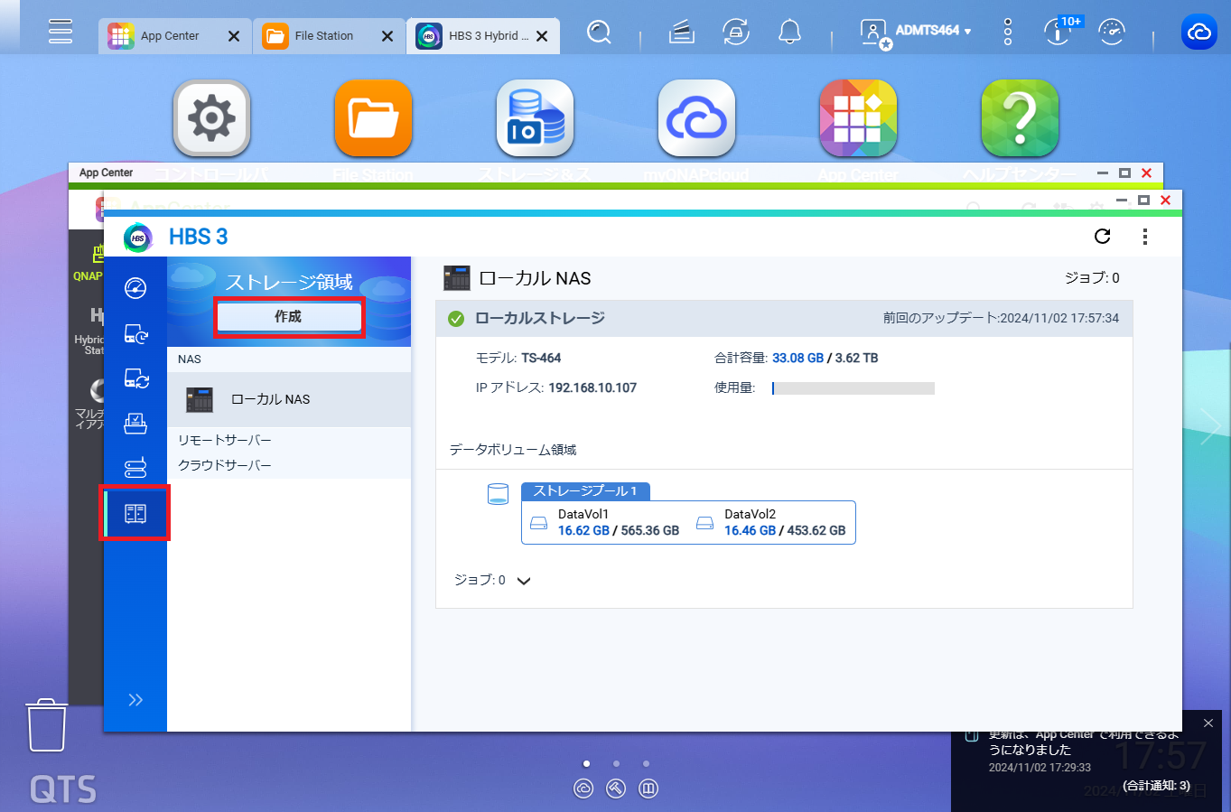Viewport: 1231px width, 812px height.
Task: Click model value TS-464
Action: pyautogui.click(x=541, y=358)
